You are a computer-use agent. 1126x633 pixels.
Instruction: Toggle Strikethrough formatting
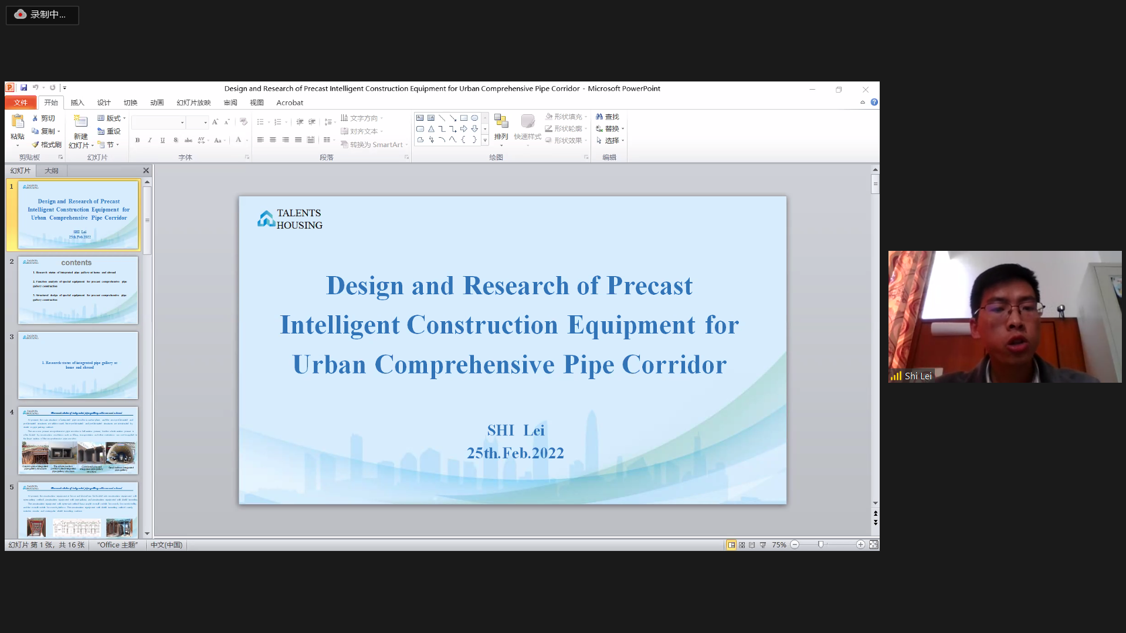(x=188, y=140)
